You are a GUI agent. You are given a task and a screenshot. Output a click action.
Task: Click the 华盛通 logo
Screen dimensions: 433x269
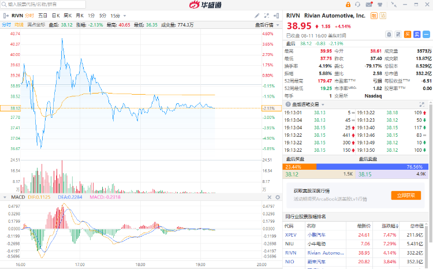coord(206,5)
